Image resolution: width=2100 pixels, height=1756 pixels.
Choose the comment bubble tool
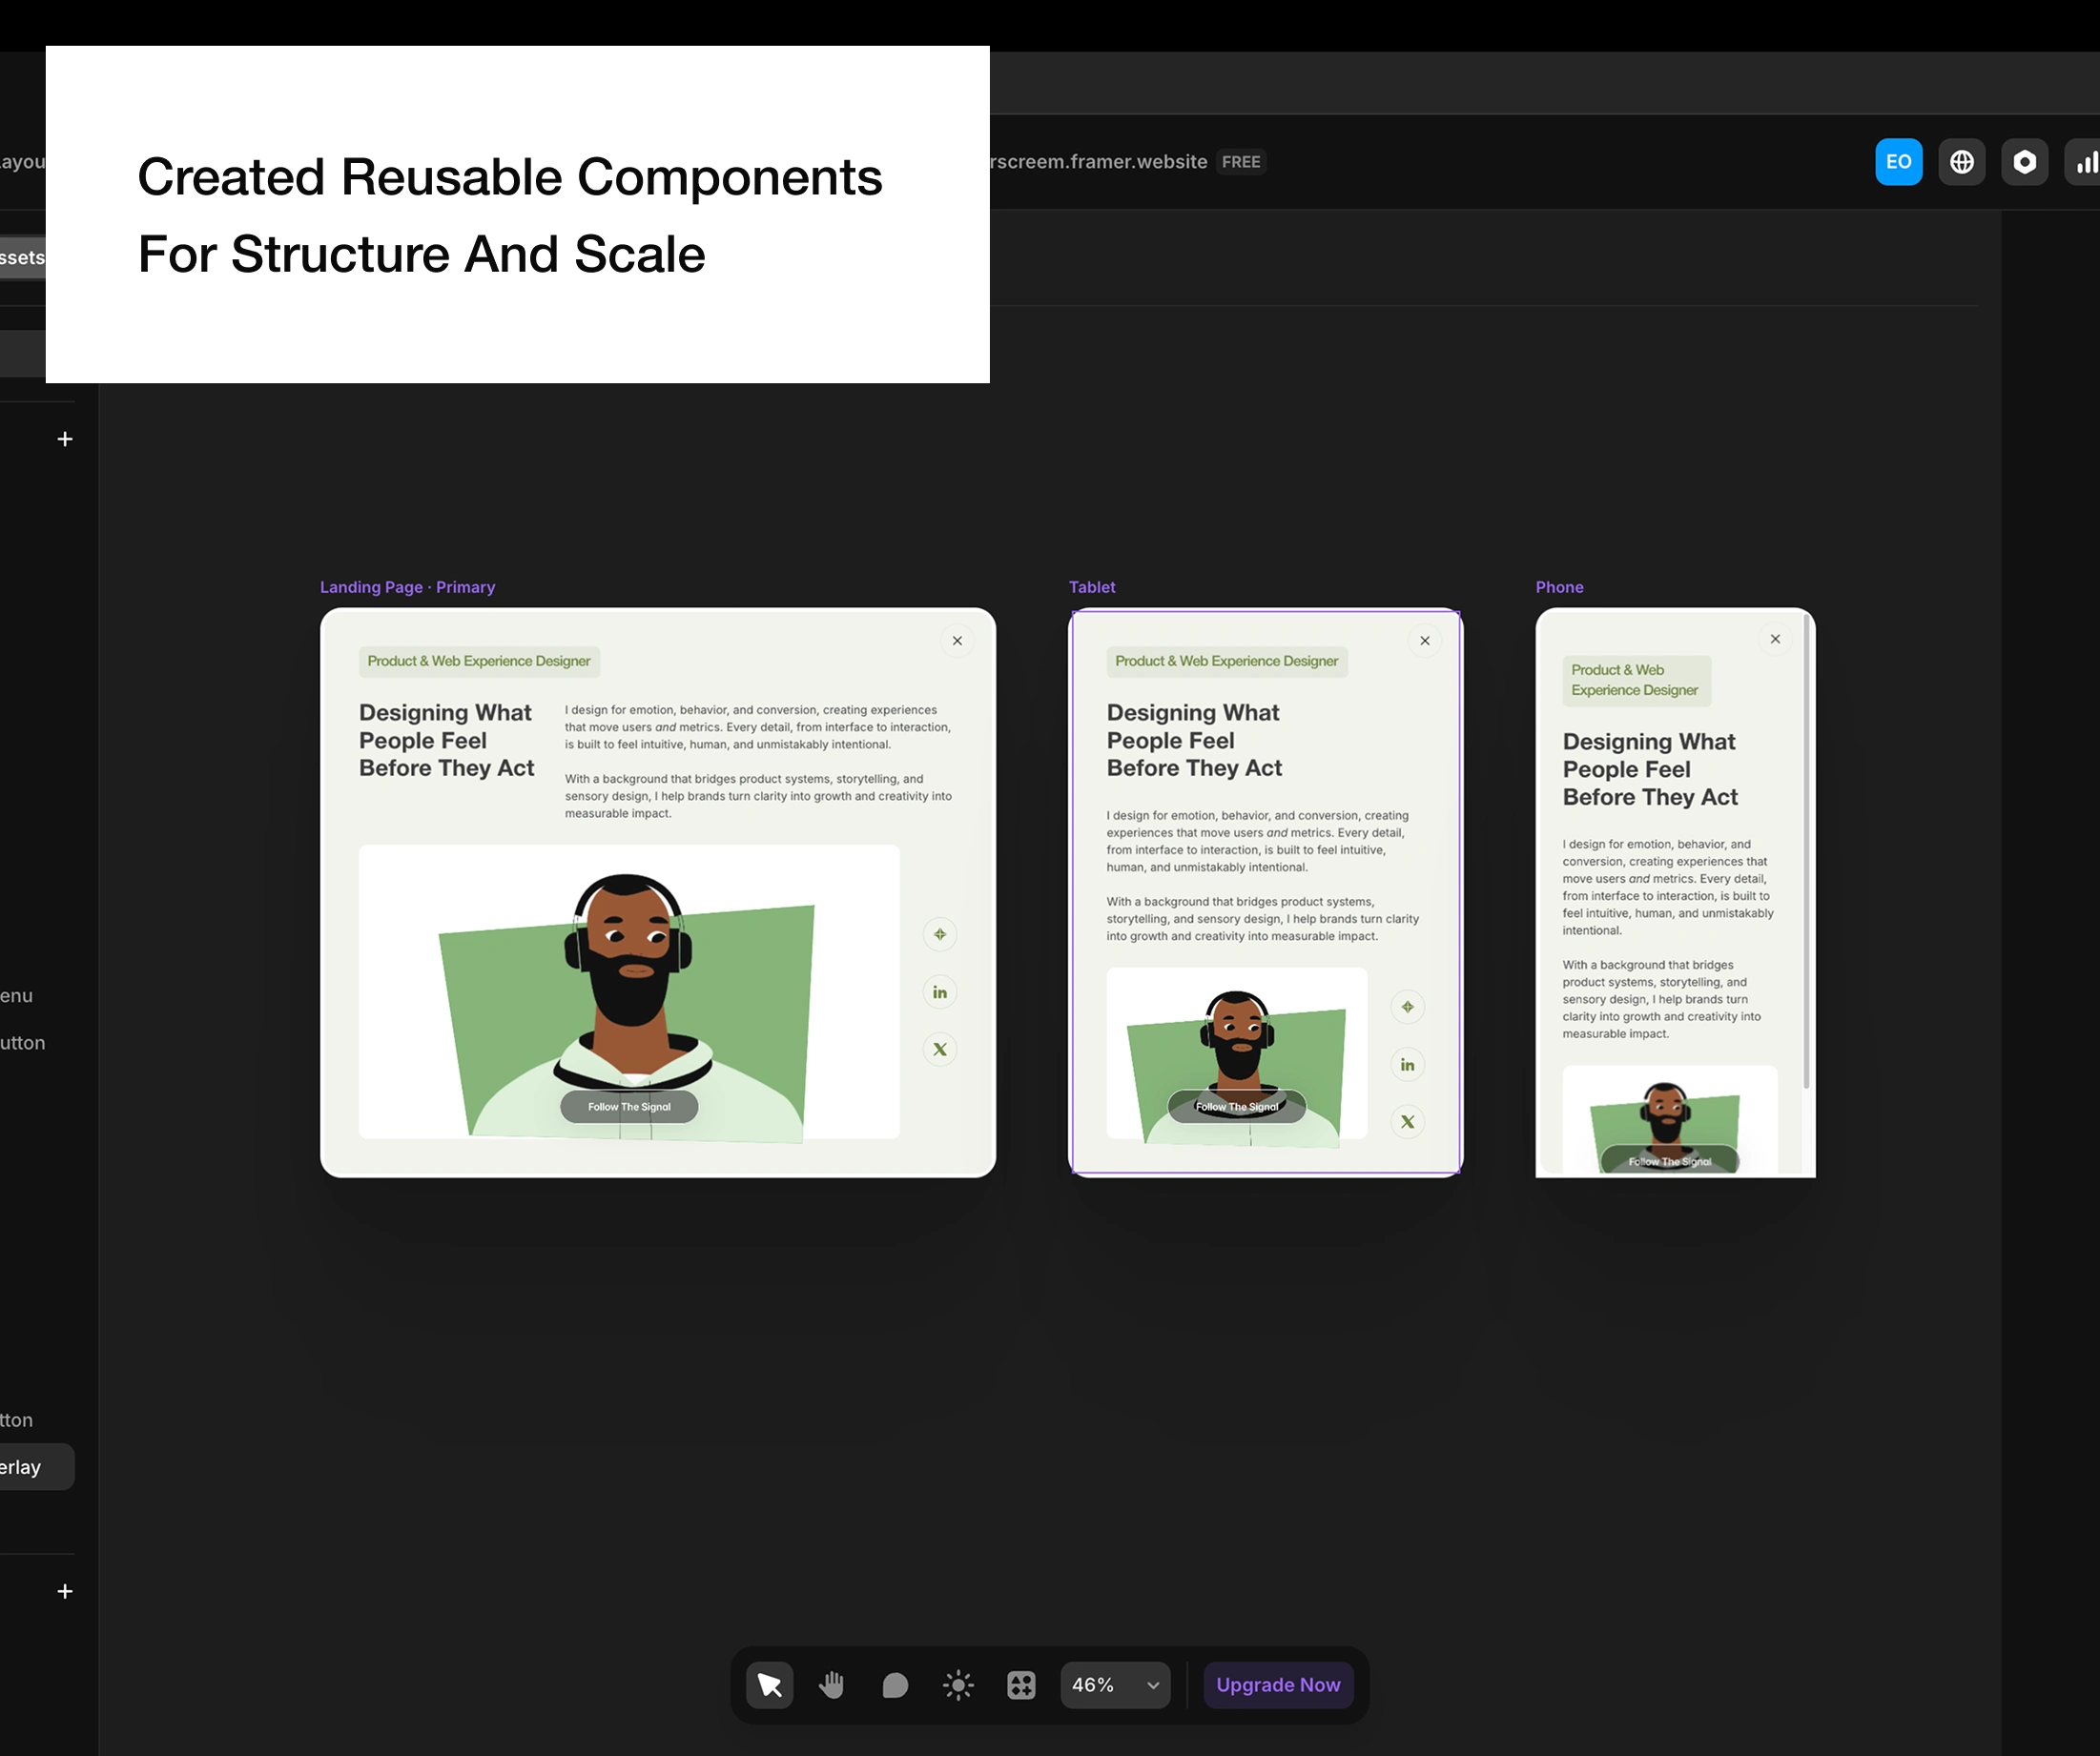point(895,1685)
